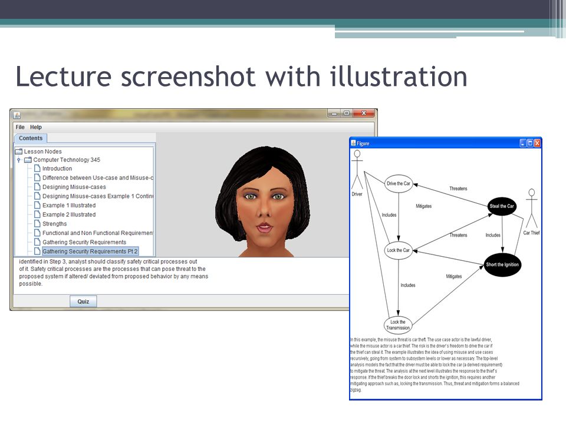Viewport: 566px width, 424px height.
Task: Click the Lesson Nodes folder icon
Action: point(19,151)
